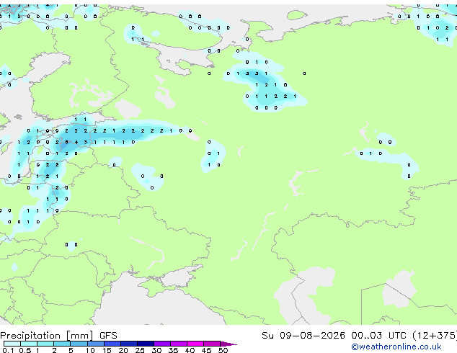Pick the 10–15 mm legend color swatch
The height and width of the screenshot is (353, 457).
click(96, 344)
